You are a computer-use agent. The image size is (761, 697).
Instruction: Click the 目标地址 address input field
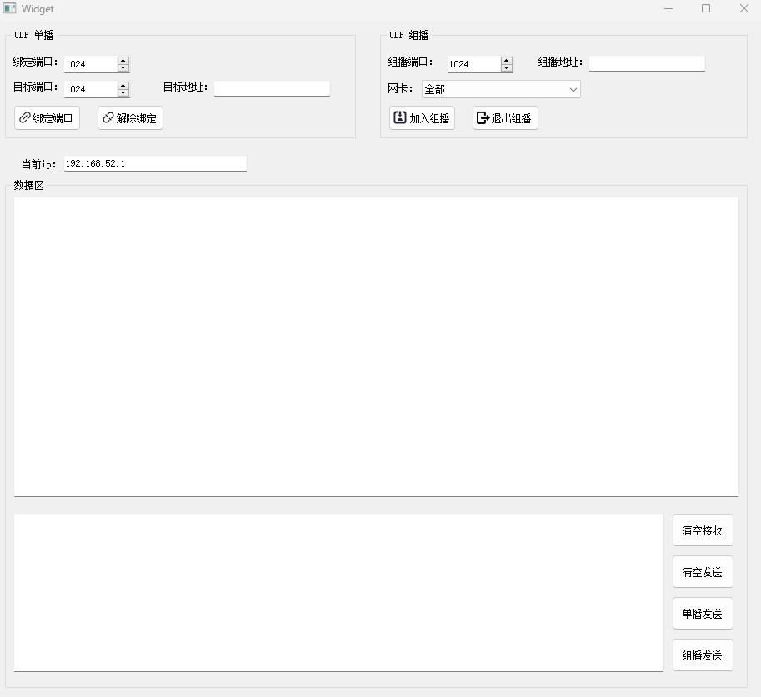click(272, 88)
